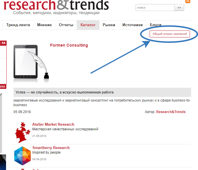Image resolution: width=198 pixels, height=170 pixels.
Task: Navigate to the Рынки section
Action: [x=109, y=25]
